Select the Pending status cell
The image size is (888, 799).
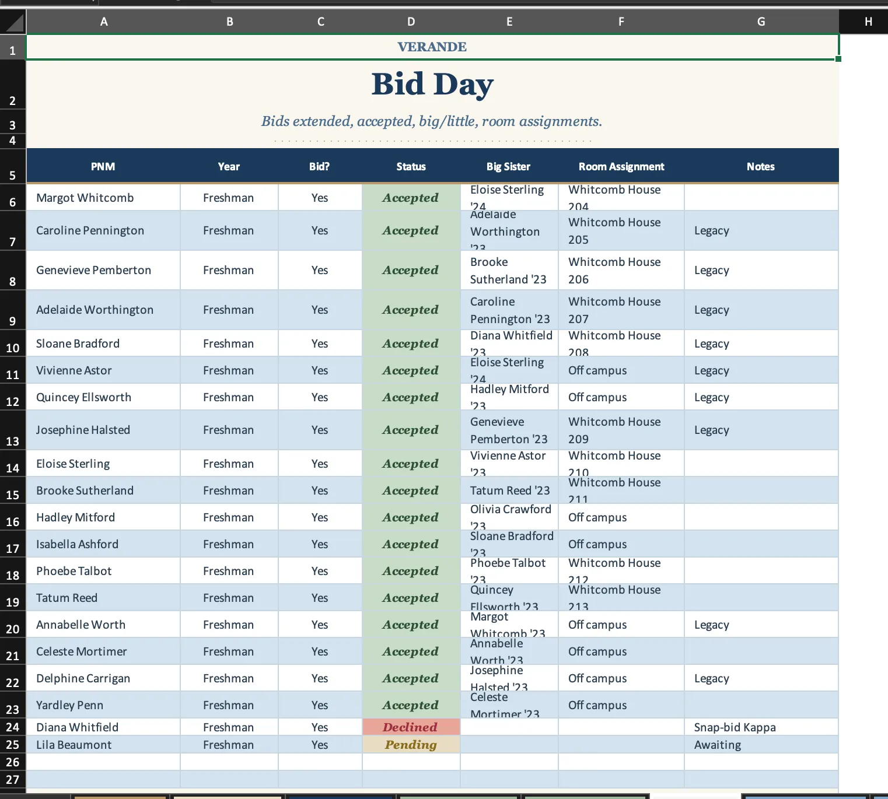click(411, 745)
